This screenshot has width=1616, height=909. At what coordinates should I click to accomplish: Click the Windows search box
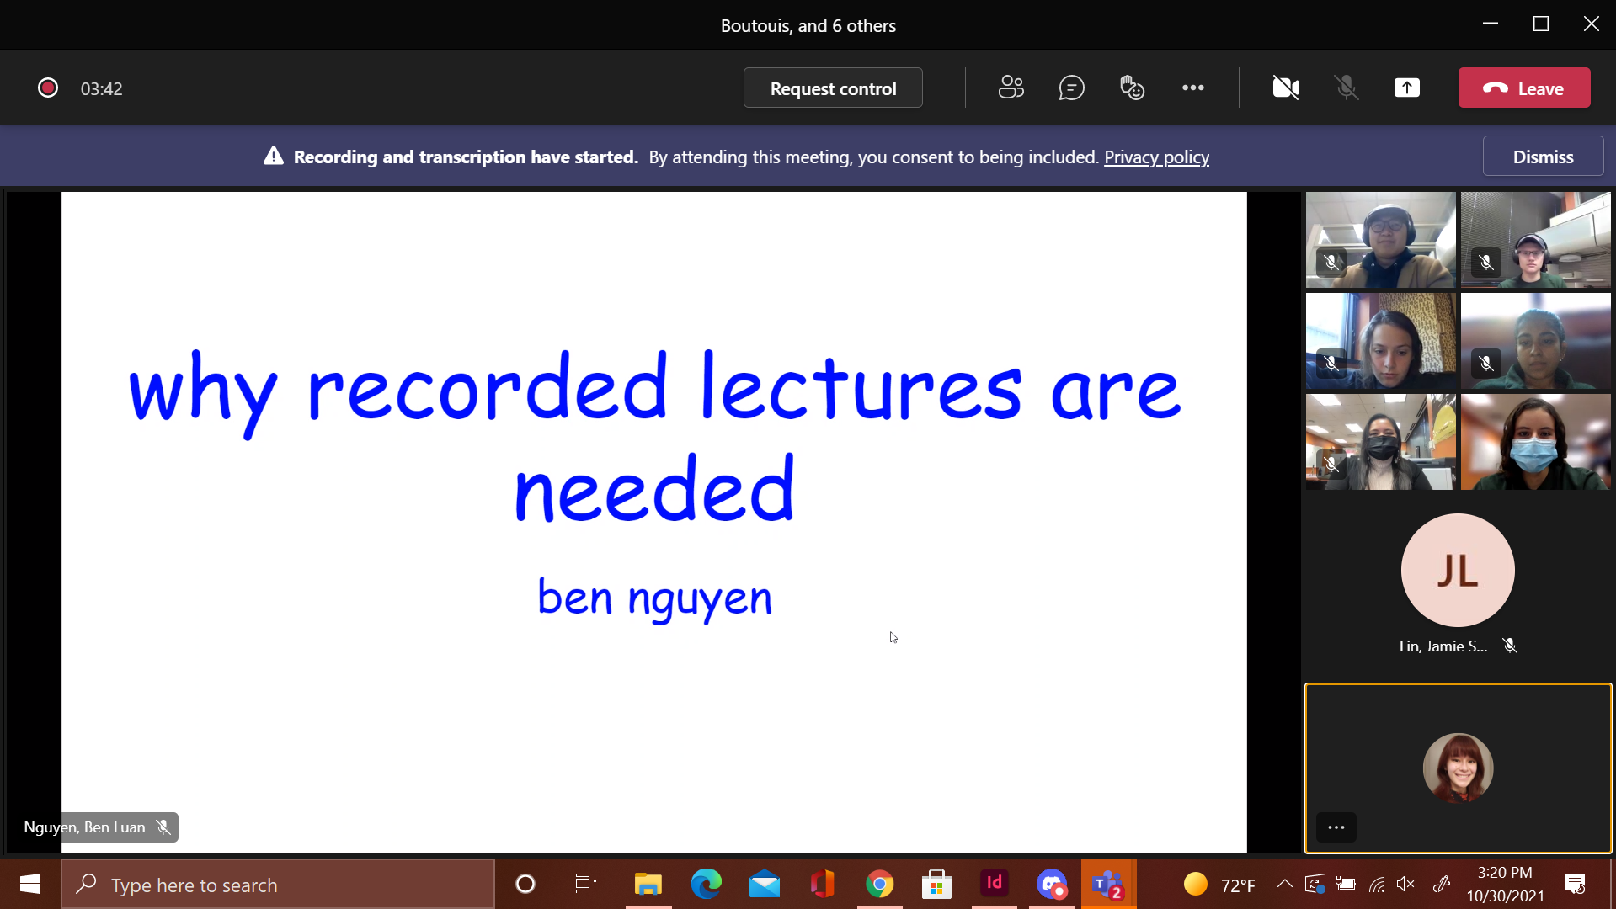[278, 885]
